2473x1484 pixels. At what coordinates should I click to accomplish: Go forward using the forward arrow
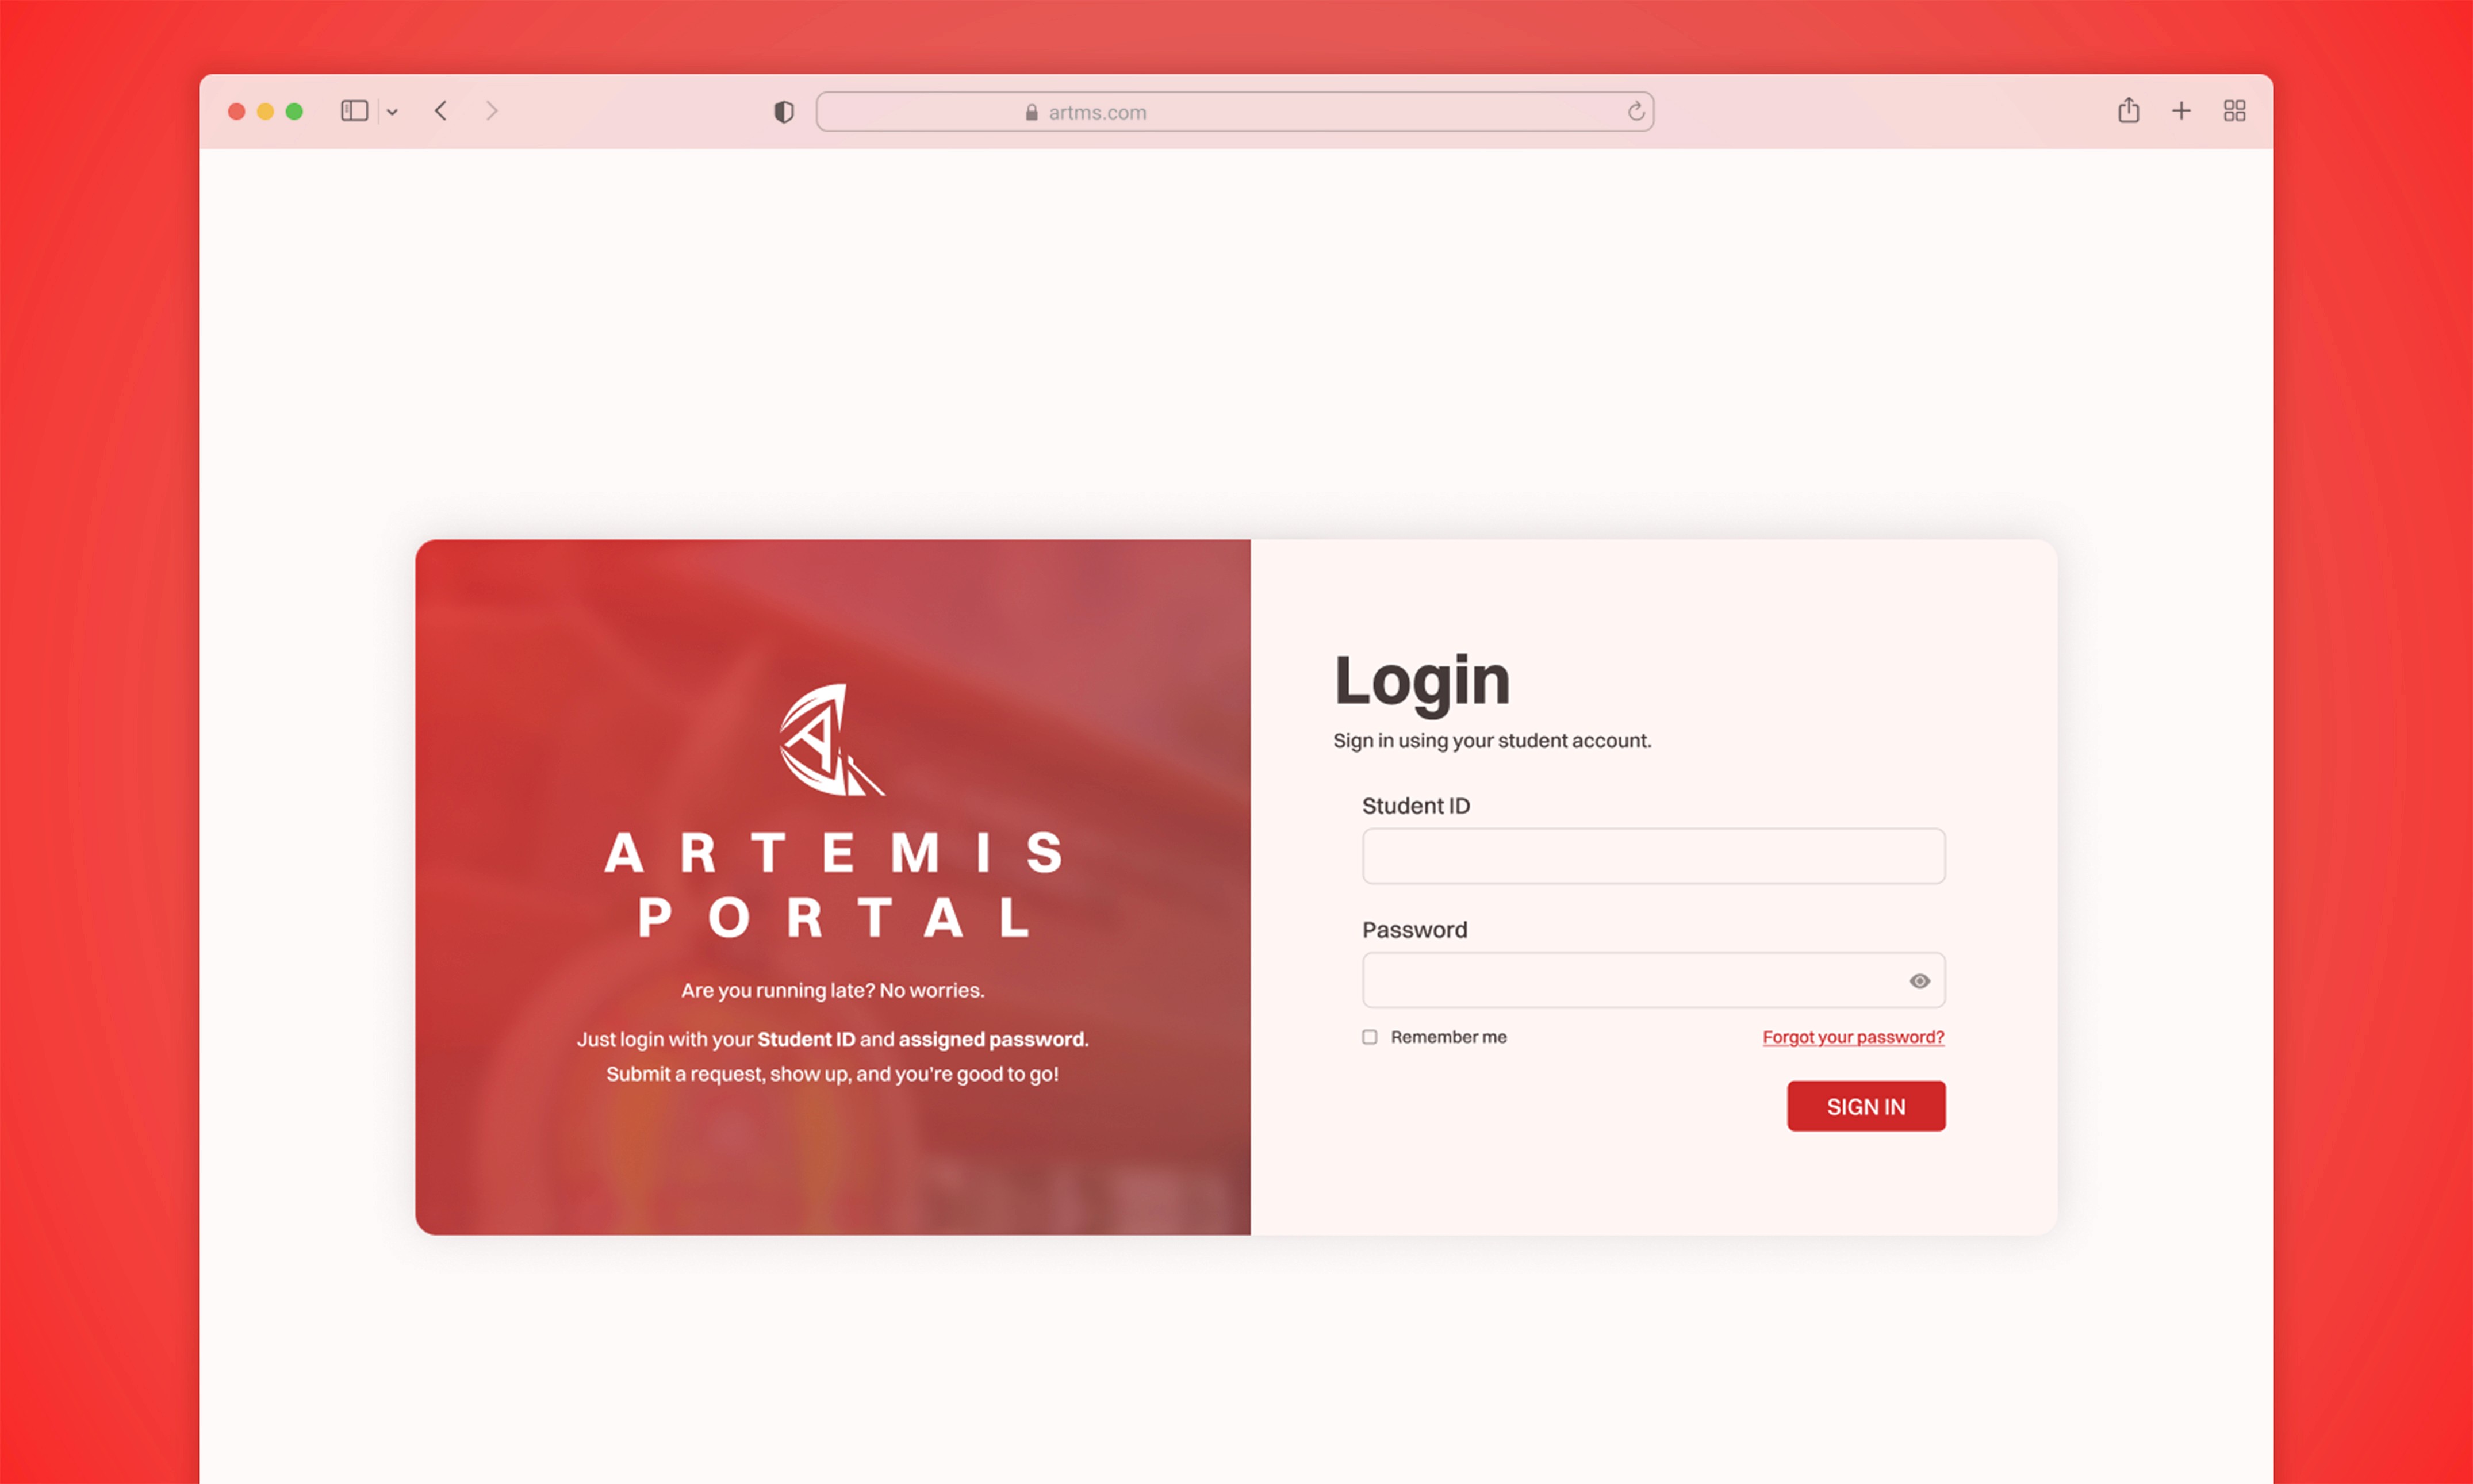click(x=491, y=111)
